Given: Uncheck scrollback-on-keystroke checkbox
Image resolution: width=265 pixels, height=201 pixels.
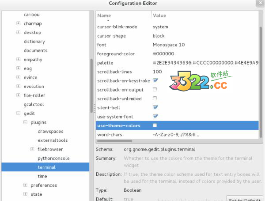Looking at the screenshot, I should 155,80.
